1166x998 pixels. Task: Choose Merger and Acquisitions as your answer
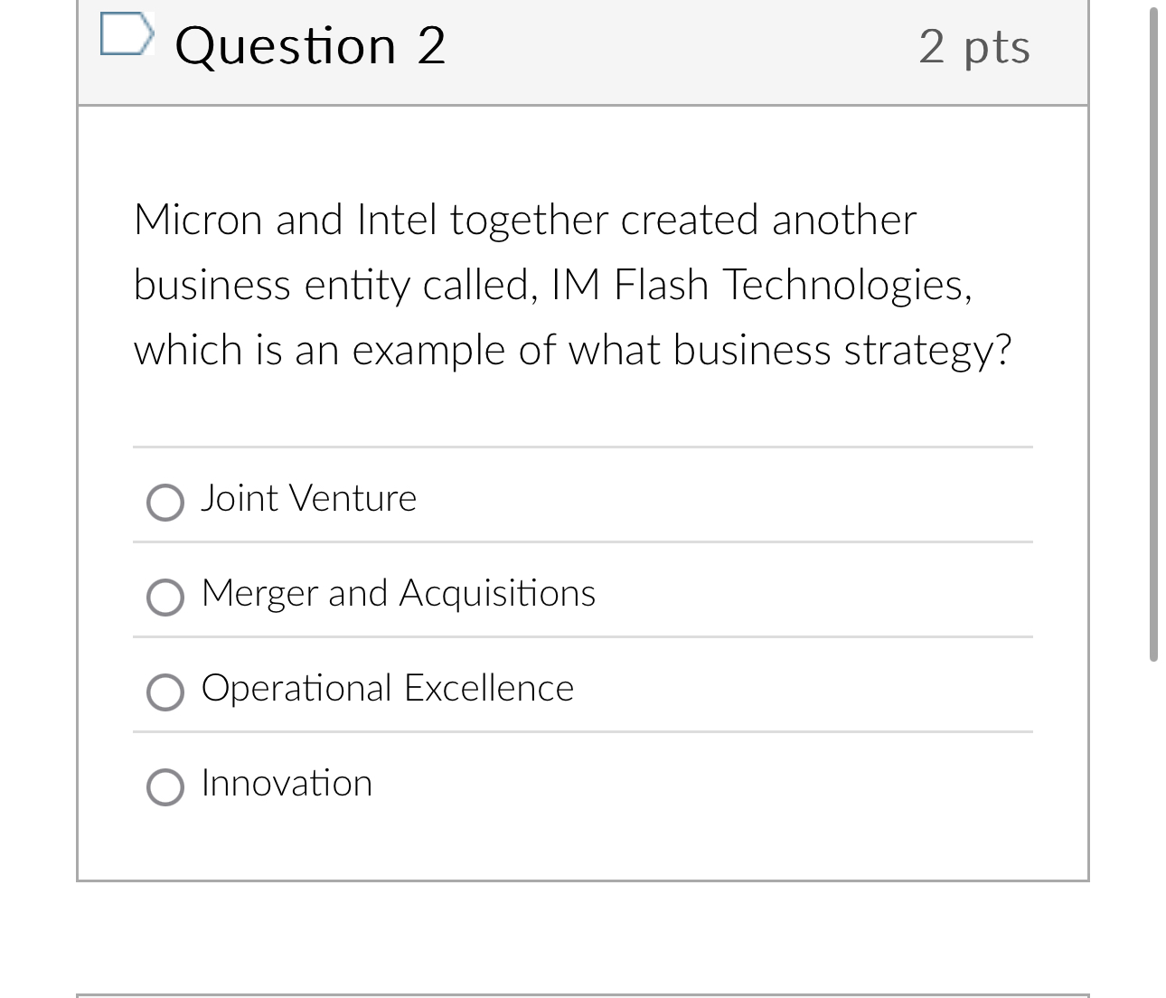tap(165, 598)
